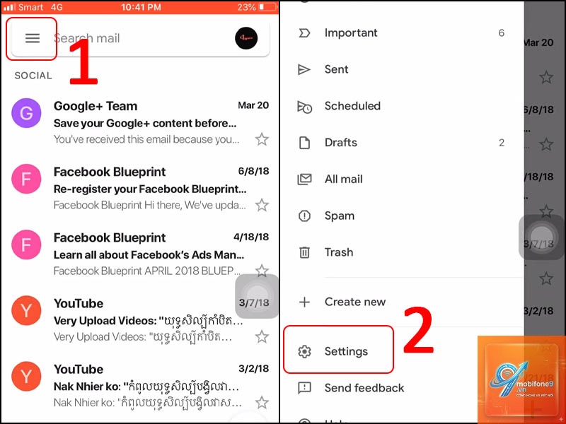The width and height of the screenshot is (566, 424).
Task: Open the Sent folder
Action: coord(402,69)
